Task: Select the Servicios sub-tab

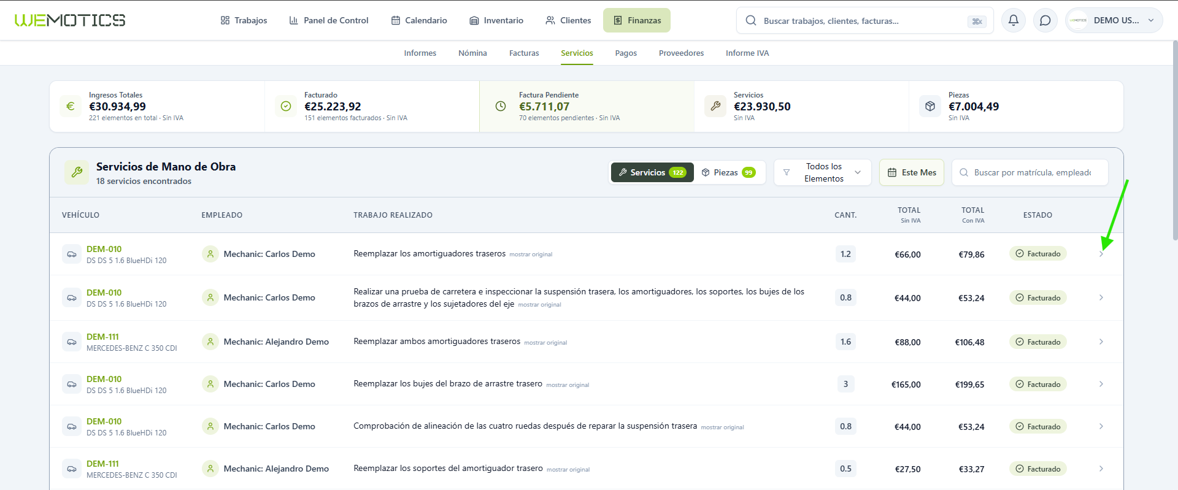Action: tap(577, 53)
